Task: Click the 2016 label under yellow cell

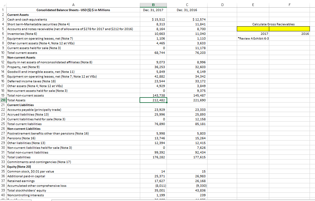Action: [289, 34]
